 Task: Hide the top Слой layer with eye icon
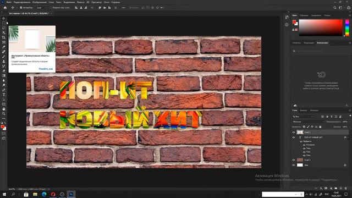coord(293,132)
